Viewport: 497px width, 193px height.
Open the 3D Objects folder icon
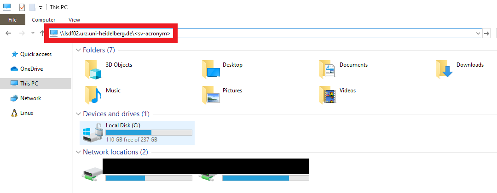tap(93, 70)
